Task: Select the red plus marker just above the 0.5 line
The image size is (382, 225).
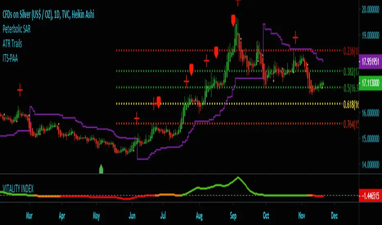Action: 186,81
